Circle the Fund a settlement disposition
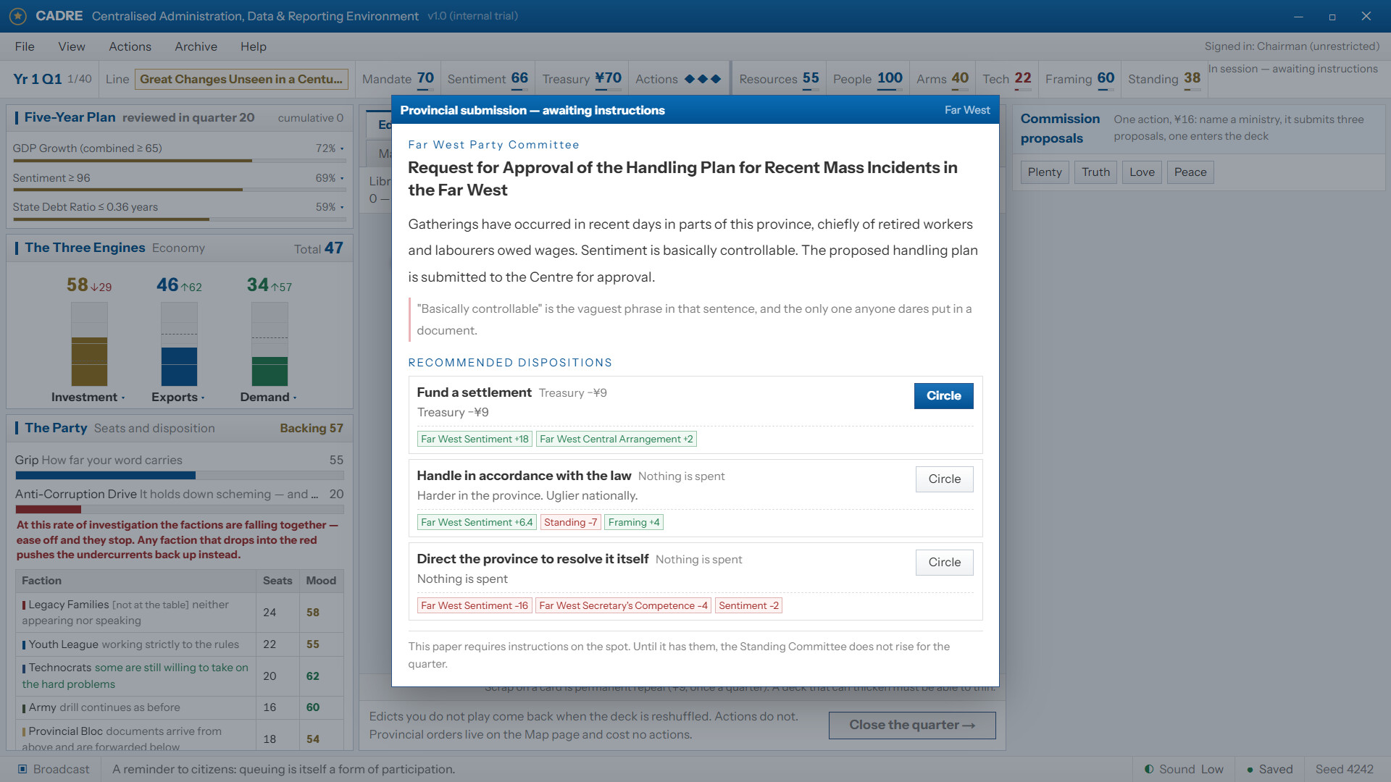The width and height of the screenshot is (1391, 782). [x=943, y=395]
